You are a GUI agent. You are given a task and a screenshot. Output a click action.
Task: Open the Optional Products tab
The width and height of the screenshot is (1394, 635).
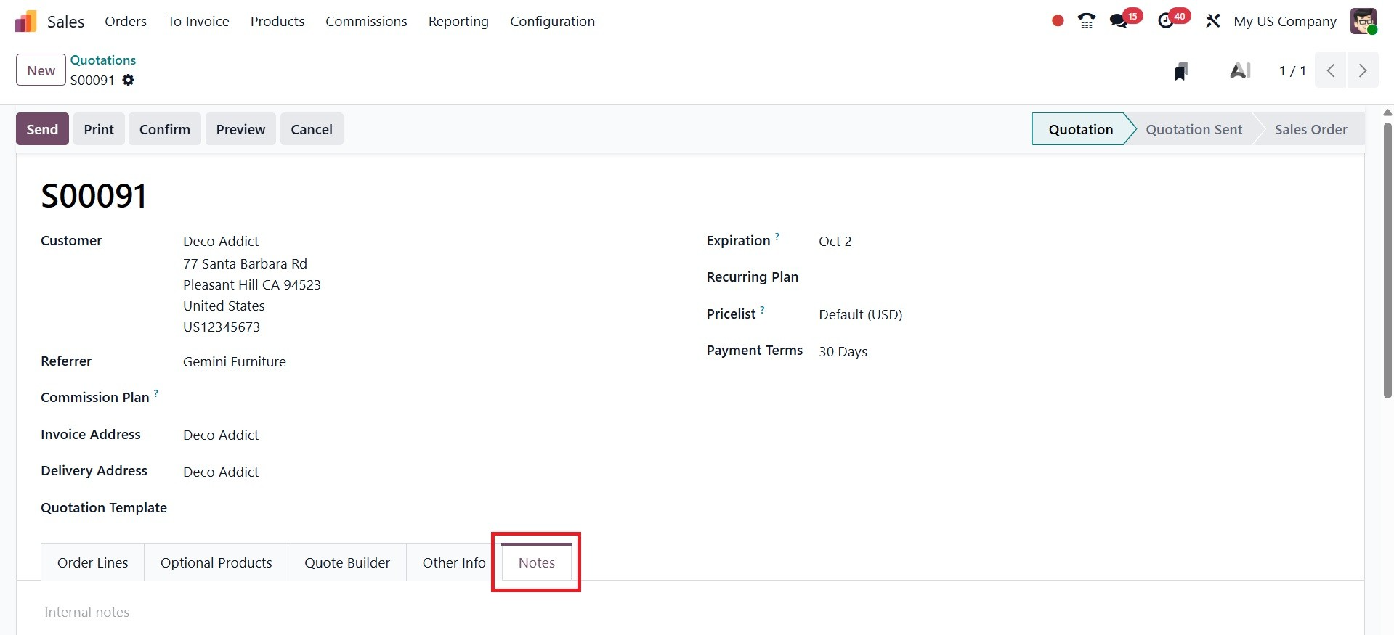(216, 562)
